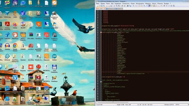Open the Запуск menu

[154, 4]
